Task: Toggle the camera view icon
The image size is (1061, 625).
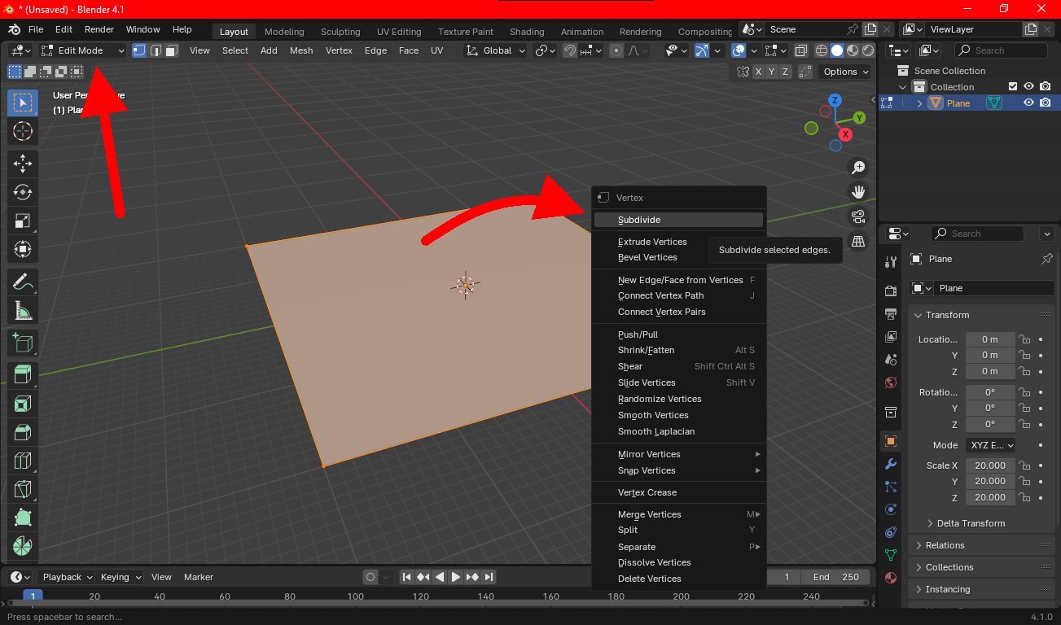Action: [857, 216]
